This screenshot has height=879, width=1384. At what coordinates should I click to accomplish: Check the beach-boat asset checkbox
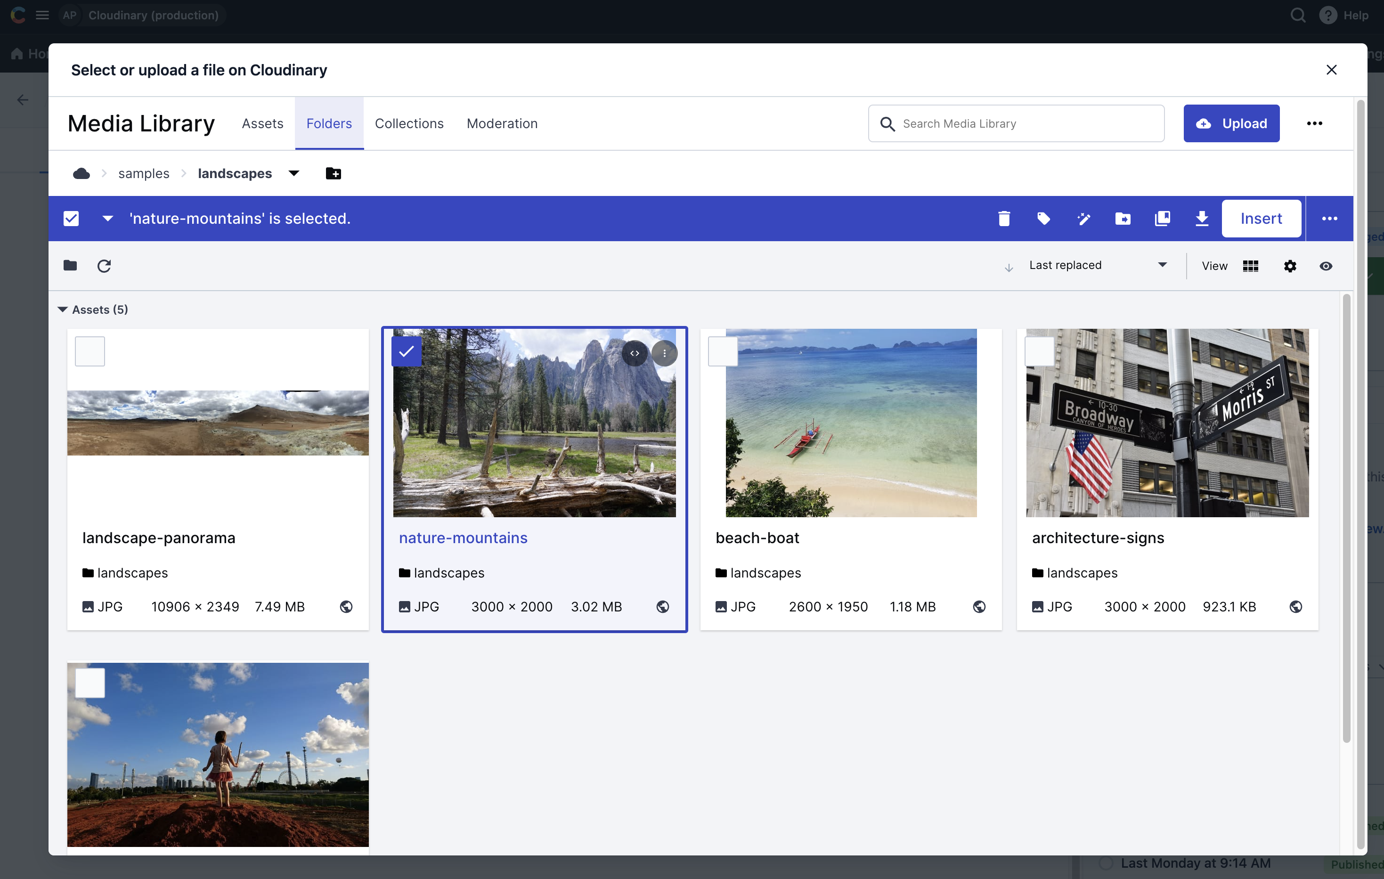point(723,351)
